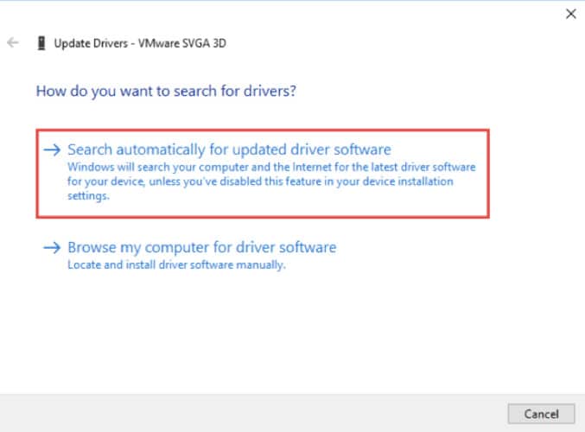Click the 'Locate and install driver software manually.' text

[176, 265]
